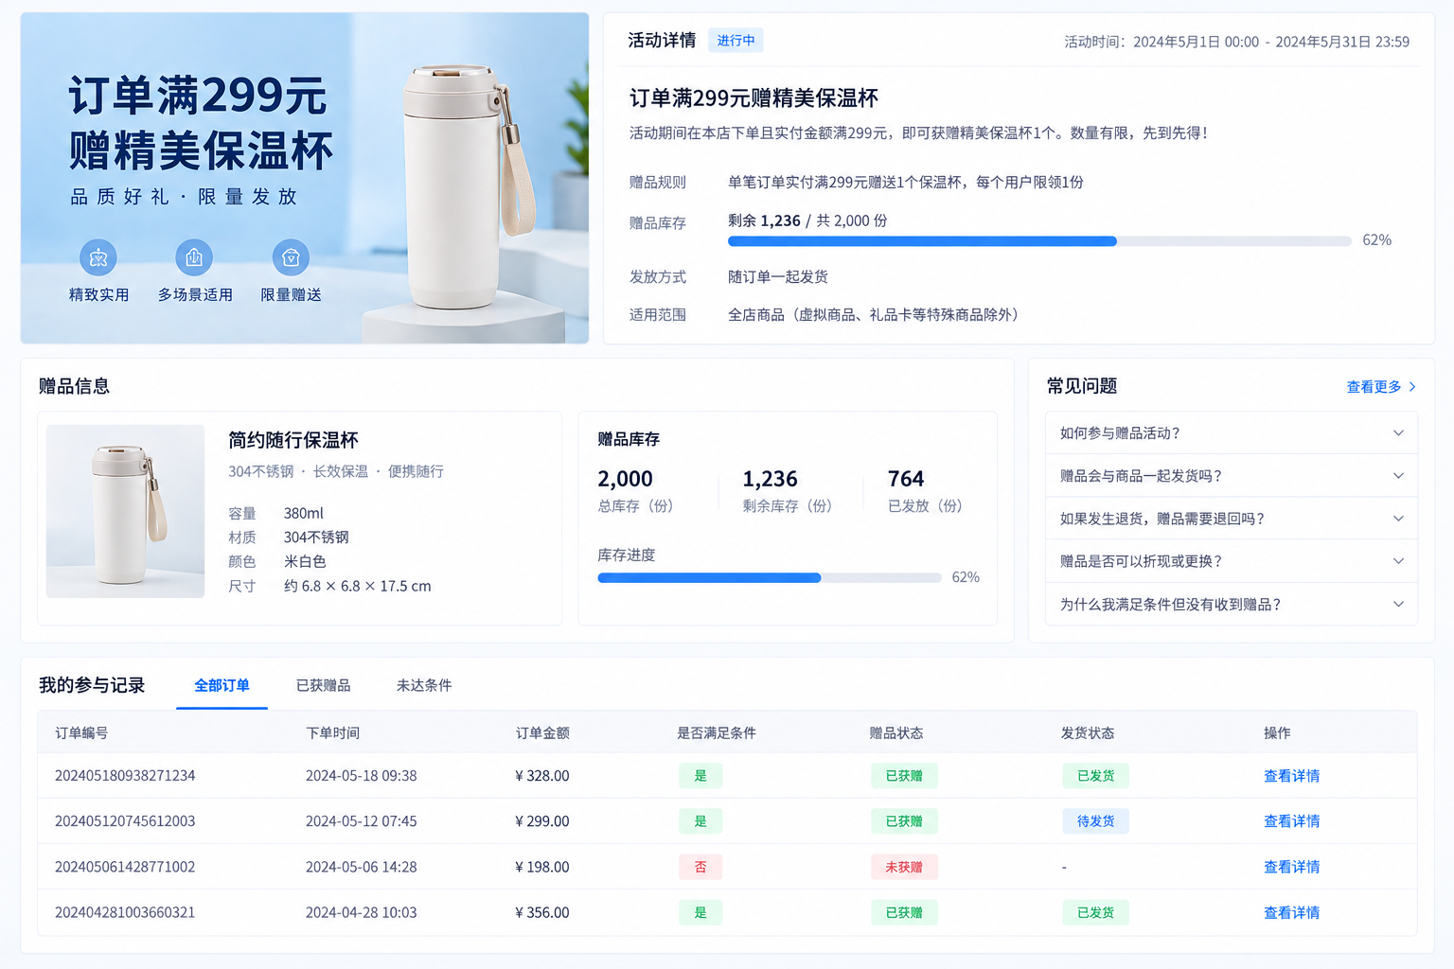
Task: Click the 2,000 总库存 value
Action: coord(625,479)
